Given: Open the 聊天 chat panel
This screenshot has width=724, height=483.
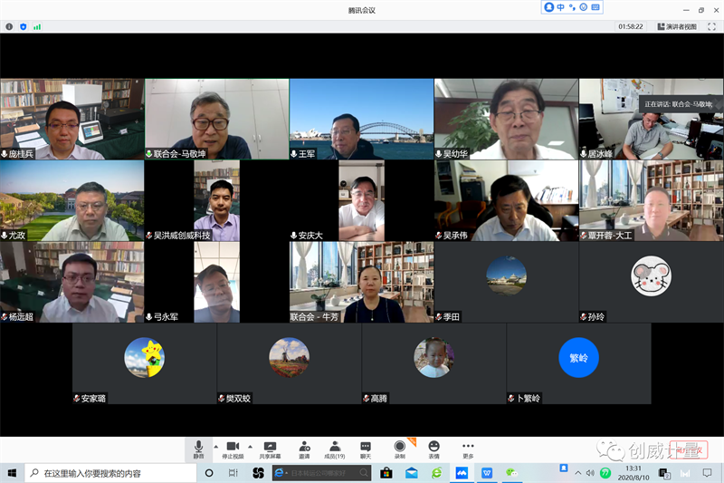Looking at the screenshot, I should pos(366,448).
